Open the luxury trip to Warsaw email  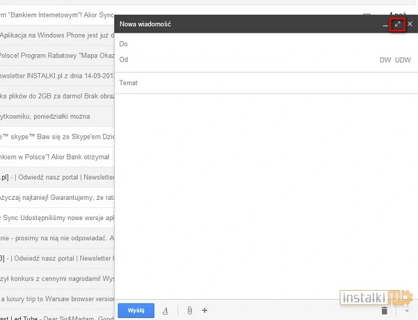click(57, 299)
